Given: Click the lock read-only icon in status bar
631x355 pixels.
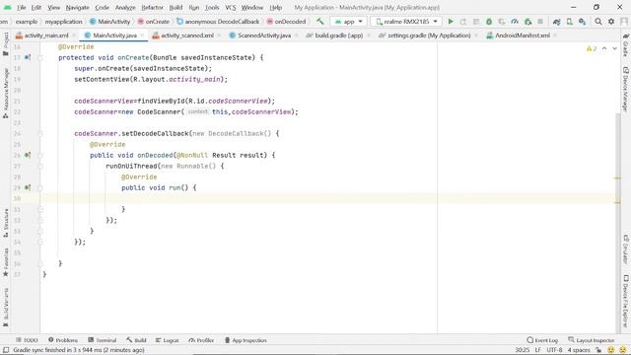Looking at the screenshot, I should (598, 350).
